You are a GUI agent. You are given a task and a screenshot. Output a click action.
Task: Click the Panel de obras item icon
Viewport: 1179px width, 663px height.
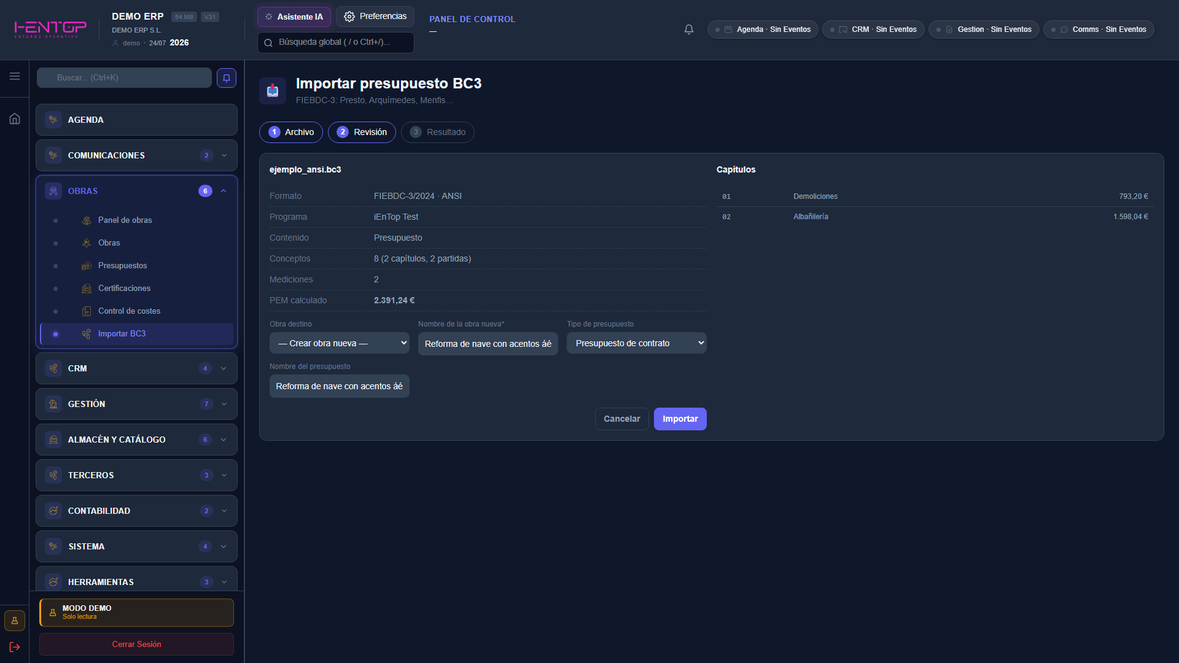click(x=87, y=220)
